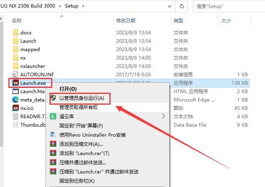Screen dimensions: 265x187
Task: Click the green 溜云库 icon
Action: pos(53,116)
